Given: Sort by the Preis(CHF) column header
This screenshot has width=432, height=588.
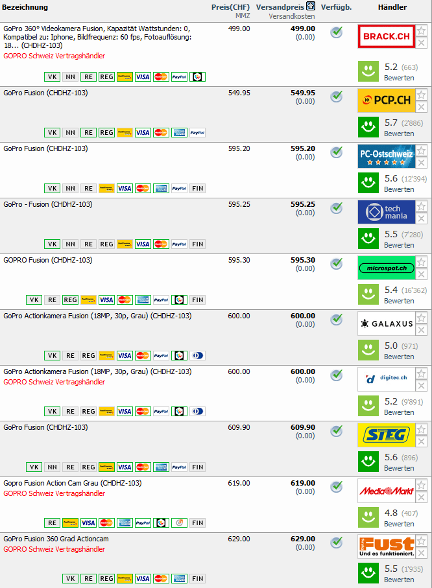Looking at the screenshot, I should [230, 7].
